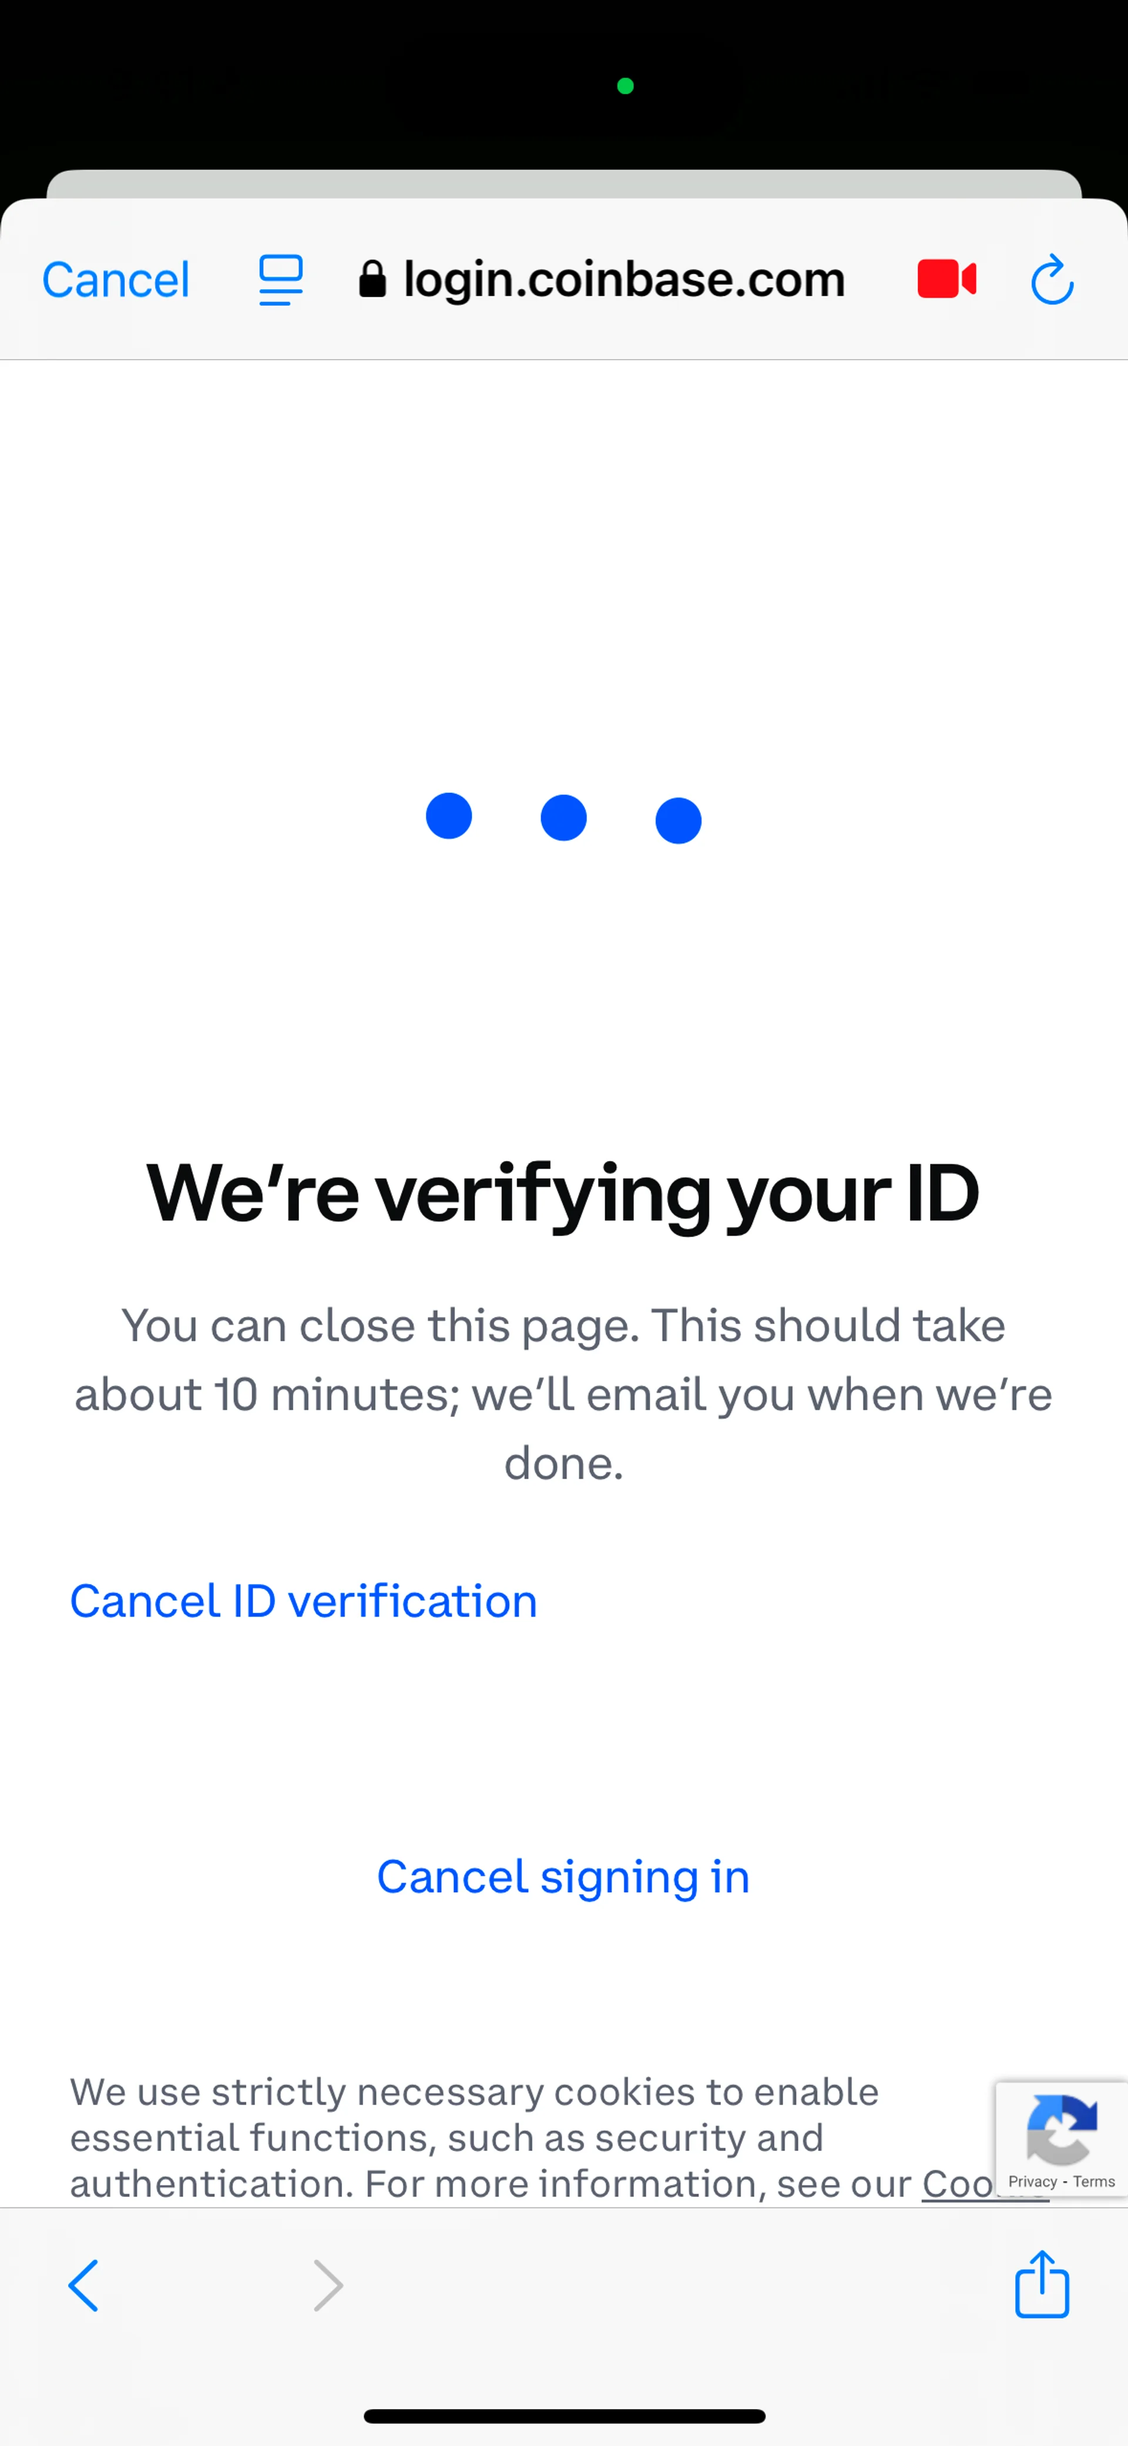Tap the "about 10 minutes" message text
The image size is (1128, 2446).
point(563,1394)
